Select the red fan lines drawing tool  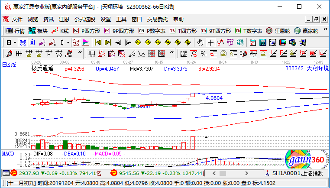[102, 54]
